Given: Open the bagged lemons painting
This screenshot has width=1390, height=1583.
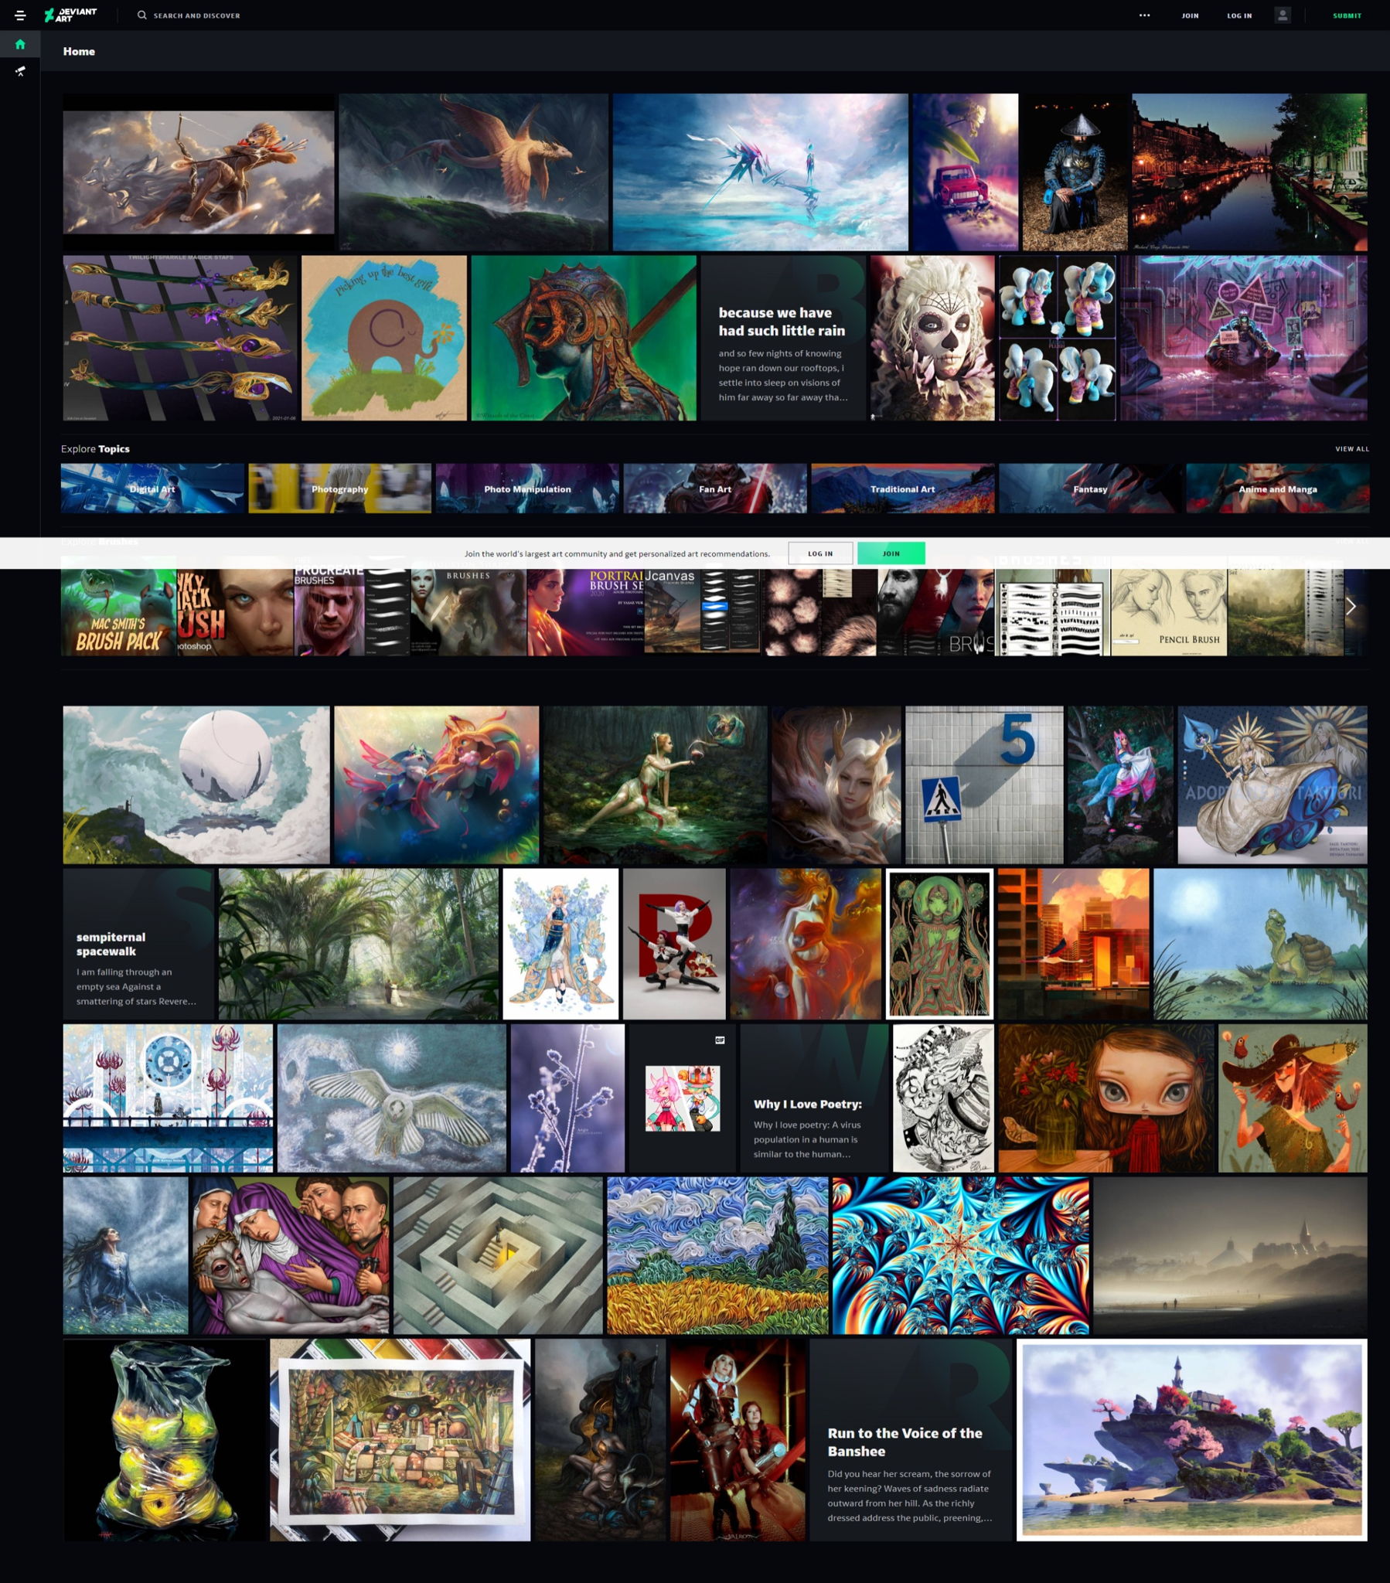Looking at the screenshot, I should pos(165,1440).
